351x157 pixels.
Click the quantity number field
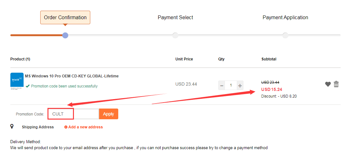[x=231, y=85]
